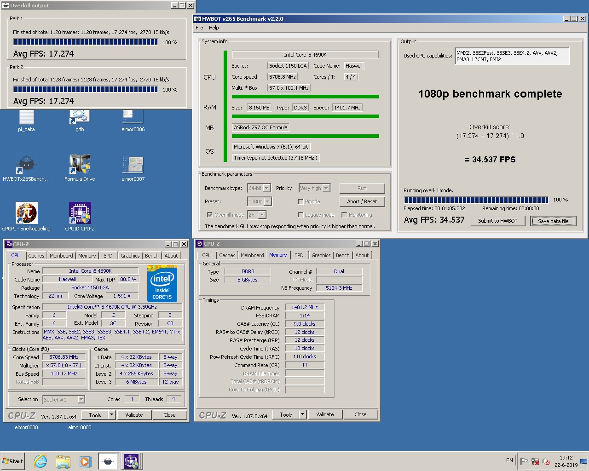
Task: Click the Tools button in left CPU-Z
Action: click(x=95, y=415)
